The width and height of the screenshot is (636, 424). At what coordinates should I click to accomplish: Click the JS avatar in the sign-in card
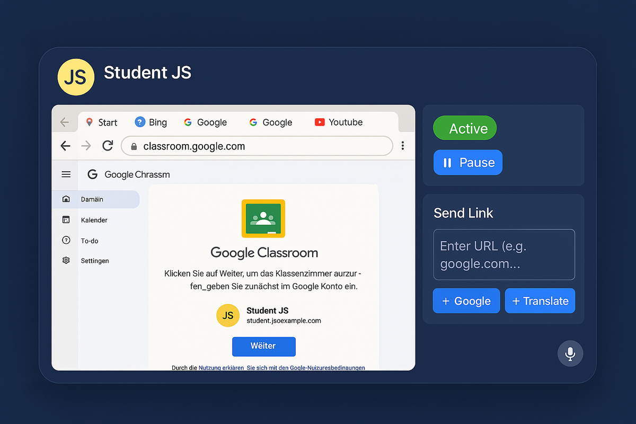coord(228,316)
